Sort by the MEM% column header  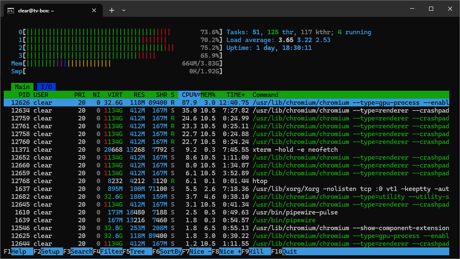pyautogui.click(x=208, y=95)
